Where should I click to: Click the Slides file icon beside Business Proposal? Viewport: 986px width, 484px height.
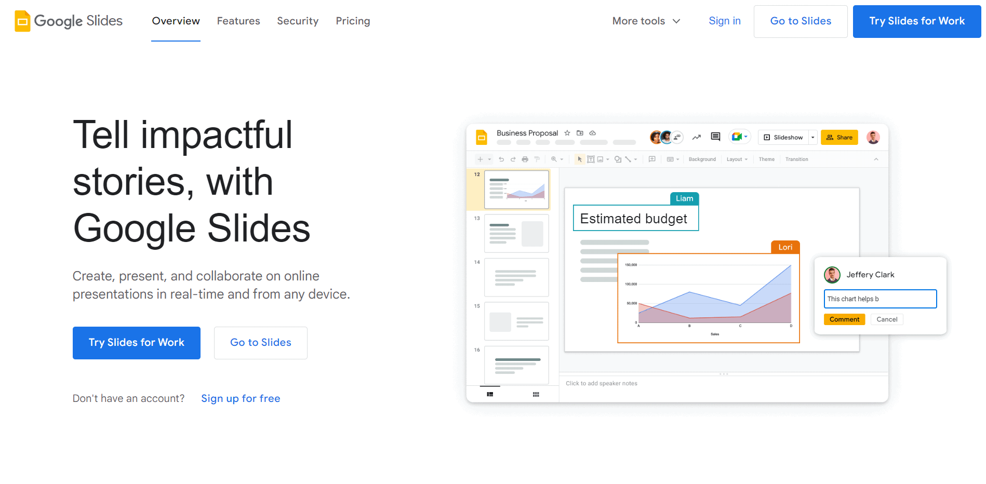(x=482, y=137)
